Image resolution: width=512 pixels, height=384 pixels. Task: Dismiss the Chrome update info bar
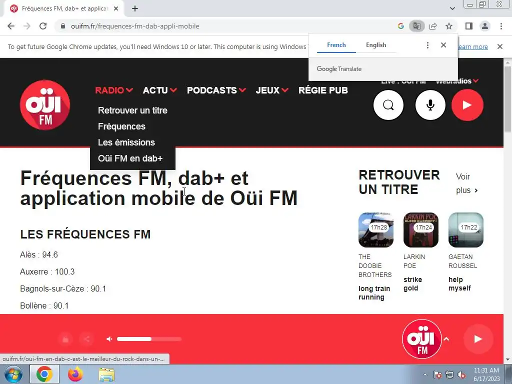pyautogui.click(x=499, y=46)
